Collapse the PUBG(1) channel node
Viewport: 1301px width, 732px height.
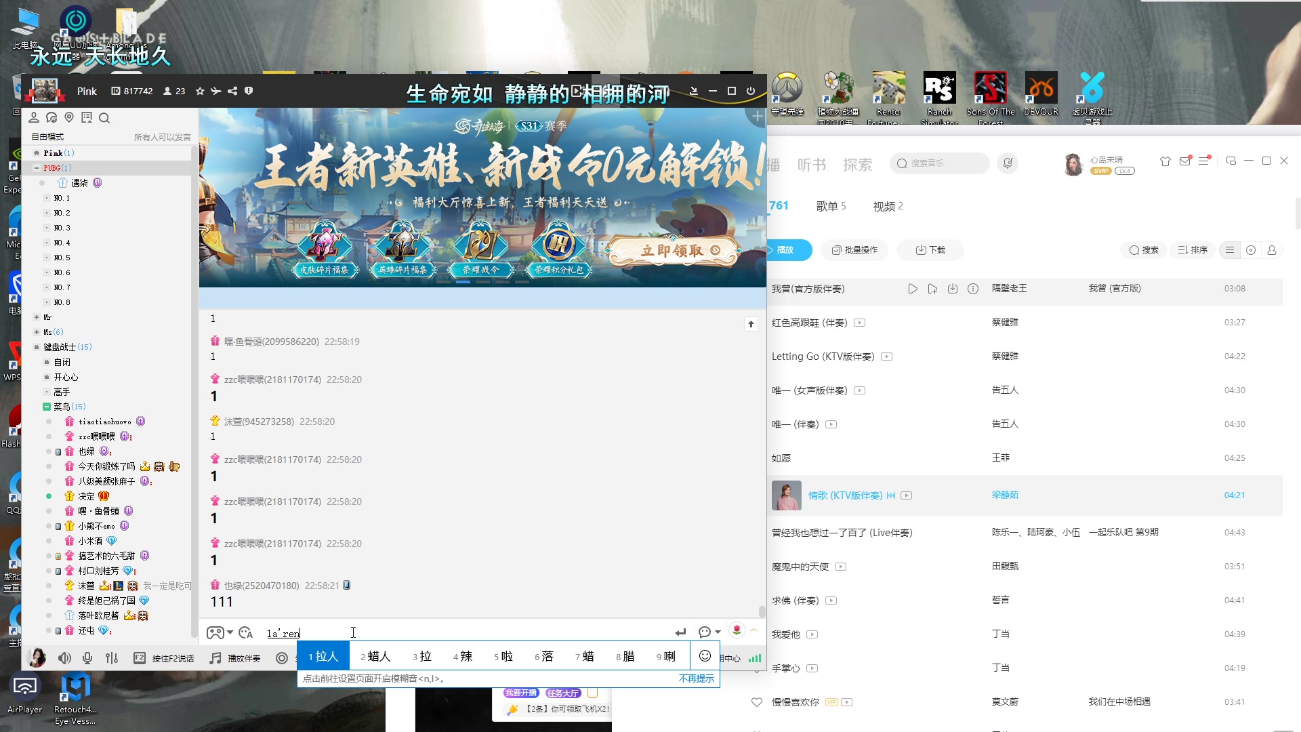(37, 168)
